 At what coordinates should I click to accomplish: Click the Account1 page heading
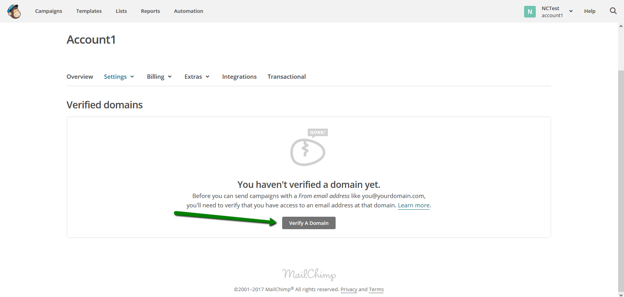[91, 40]
